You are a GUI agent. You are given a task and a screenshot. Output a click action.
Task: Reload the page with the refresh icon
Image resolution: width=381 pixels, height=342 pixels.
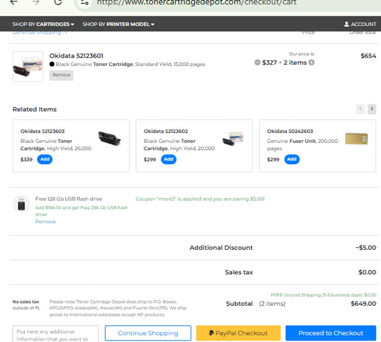58,2
